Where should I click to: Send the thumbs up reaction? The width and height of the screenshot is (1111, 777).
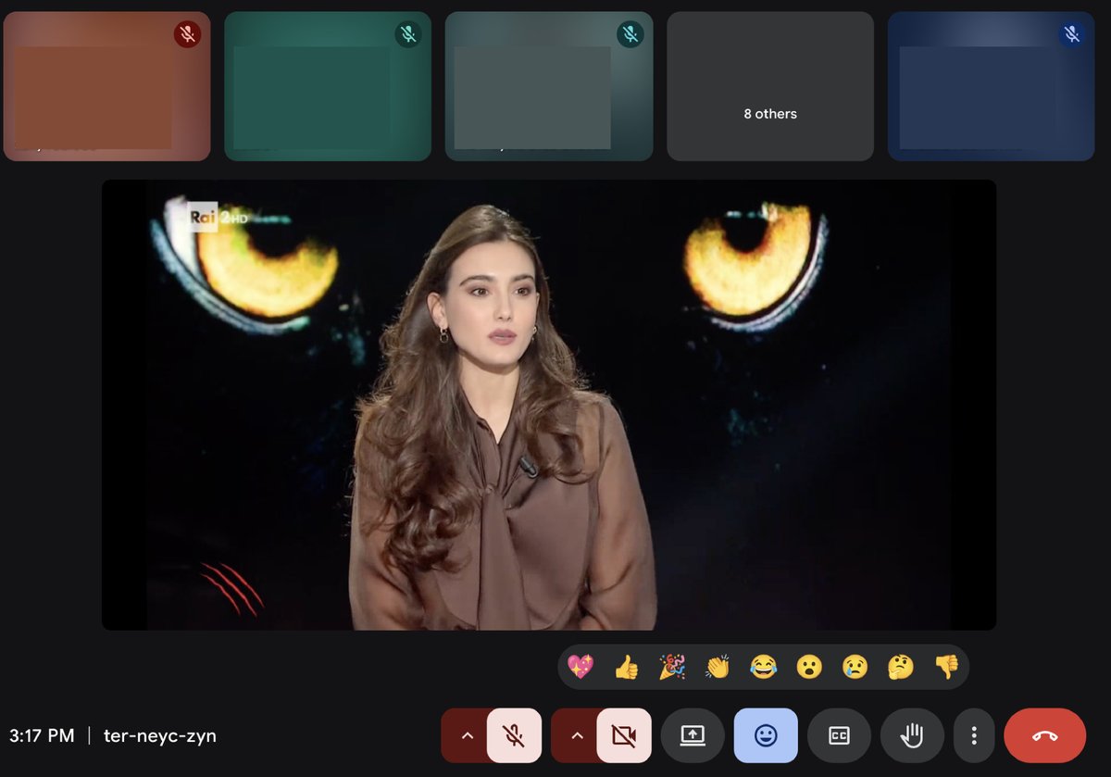[627, 667]
